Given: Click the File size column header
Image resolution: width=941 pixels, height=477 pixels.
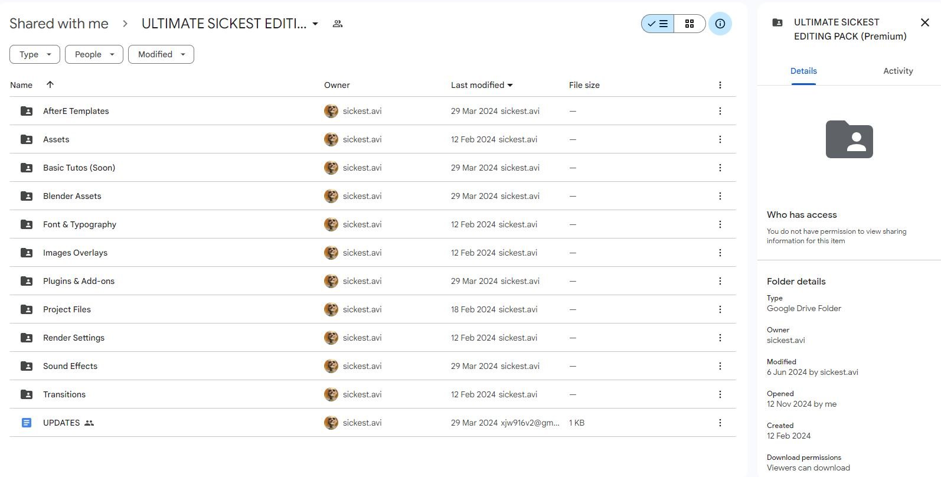Looking at the screenshot, I should tap(584, 85).
